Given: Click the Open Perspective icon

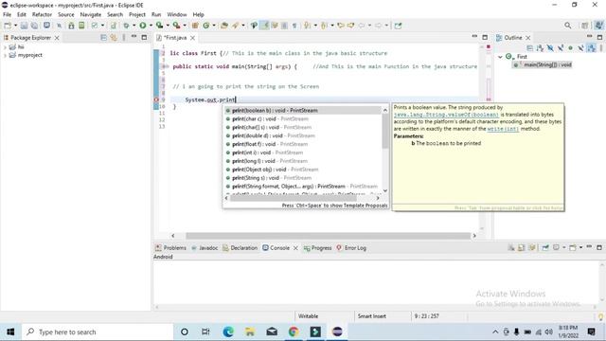Looking at the screenshot, I should coord(585,26).
